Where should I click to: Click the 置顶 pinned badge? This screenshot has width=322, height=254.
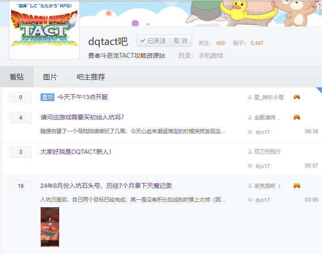coord(47,97)
